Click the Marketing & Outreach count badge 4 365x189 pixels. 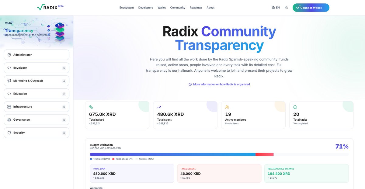click(x=64, y=81)
